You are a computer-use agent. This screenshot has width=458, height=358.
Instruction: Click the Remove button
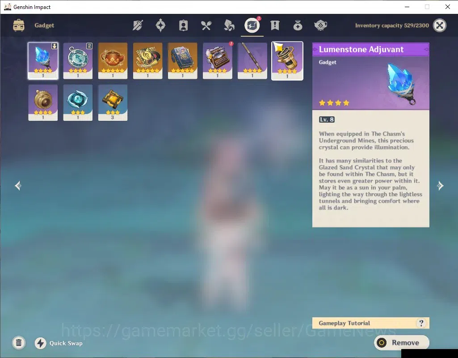click(x=402, y=342)
